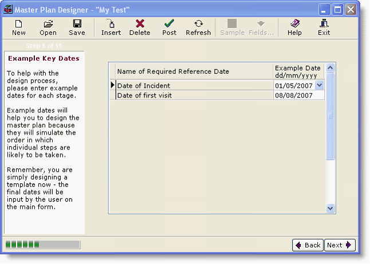Open a plan with the Open icon
Image resolution: width=370 pixels, height=264 pixels.
coord(48,27)
